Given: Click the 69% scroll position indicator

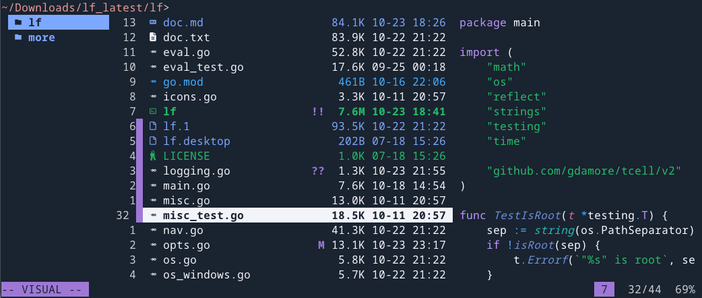Looking at the screenshot, I should click(684, 290).
